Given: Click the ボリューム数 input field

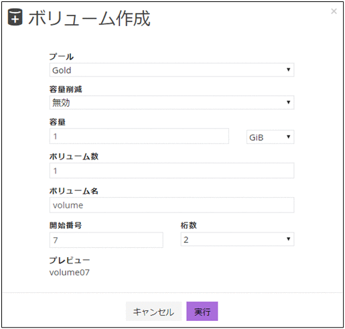Looking at the screenshot, I should coord(171,171).
